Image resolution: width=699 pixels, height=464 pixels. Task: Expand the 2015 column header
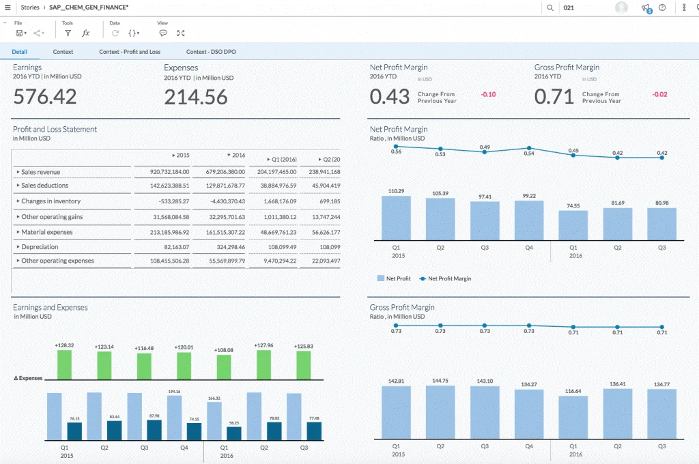tap(173, 155)
